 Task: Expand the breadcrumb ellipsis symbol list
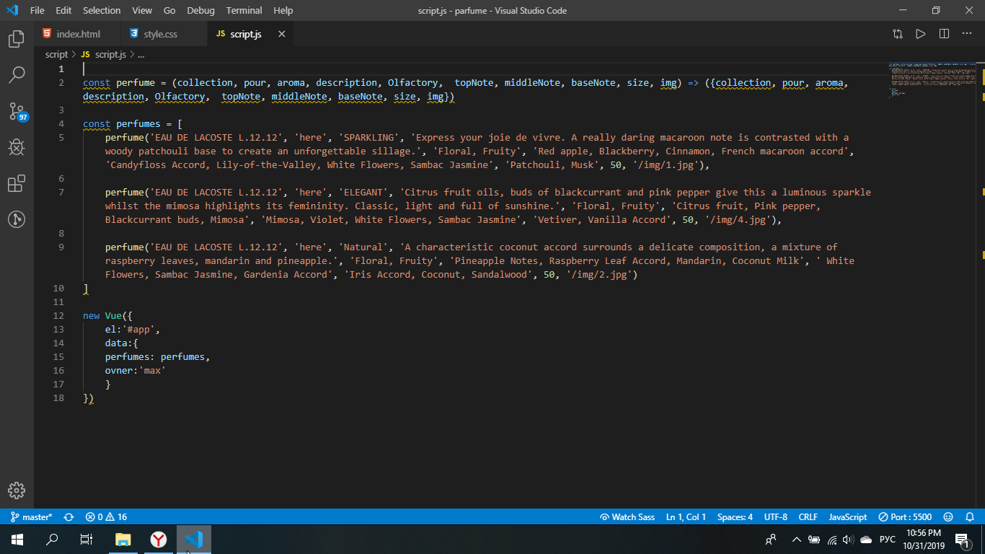point(141,54)
